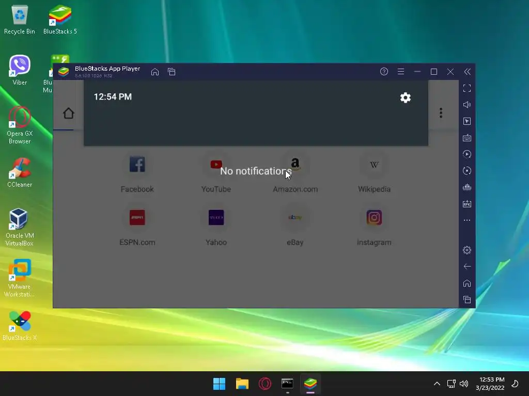Viewport: 529px width, 396px height.
Task: Click the volume icon in BlueStacks sidebar
Action: pyautogui.click(x=467, y=105)
